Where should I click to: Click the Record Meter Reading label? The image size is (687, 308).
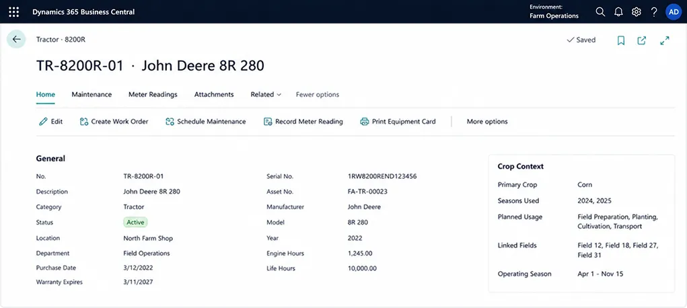tap(309, 121)
